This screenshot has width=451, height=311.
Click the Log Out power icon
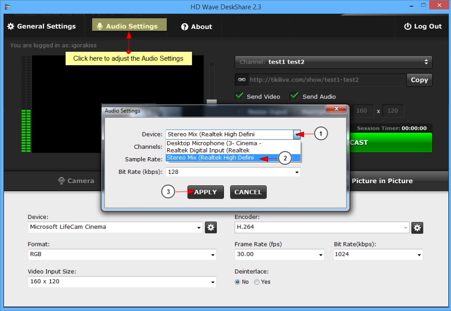tap(407, 26)
